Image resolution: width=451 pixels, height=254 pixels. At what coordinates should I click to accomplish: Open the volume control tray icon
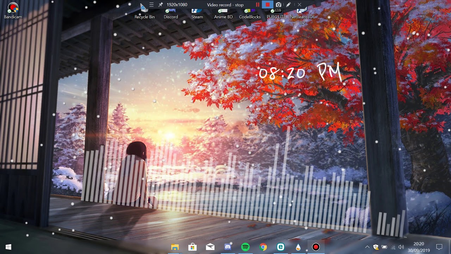coord(401,247)
